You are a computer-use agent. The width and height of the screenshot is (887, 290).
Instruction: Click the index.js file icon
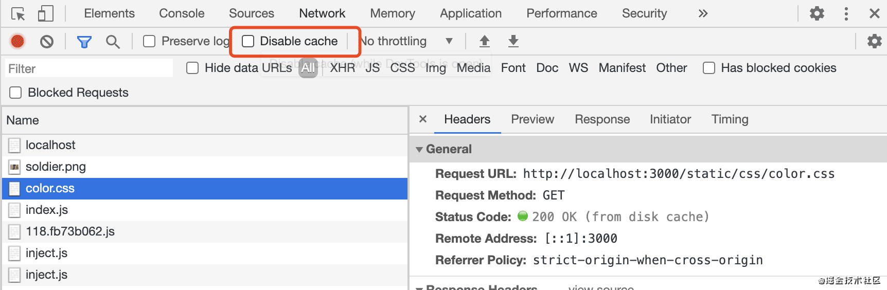[14, 210]
